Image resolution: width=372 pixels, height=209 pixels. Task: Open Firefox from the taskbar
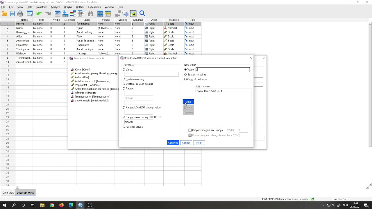(61, 205)
